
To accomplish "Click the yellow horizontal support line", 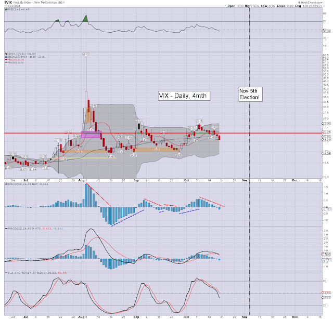I will [83, 158].
